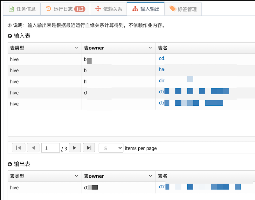Open 表owner column menu in output table
Viewport: 255px width, 200px height.
[x=150, y=176]
